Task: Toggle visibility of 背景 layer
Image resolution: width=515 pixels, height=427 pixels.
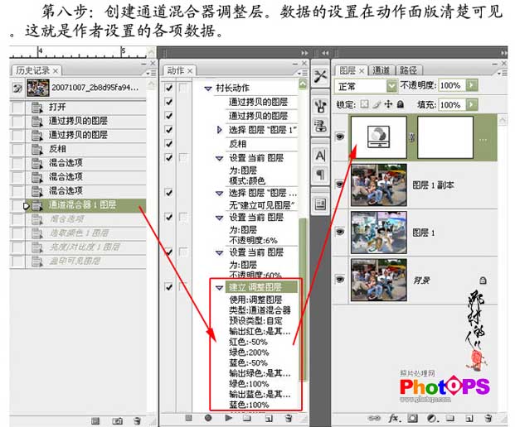Action: tap(338, 281)
